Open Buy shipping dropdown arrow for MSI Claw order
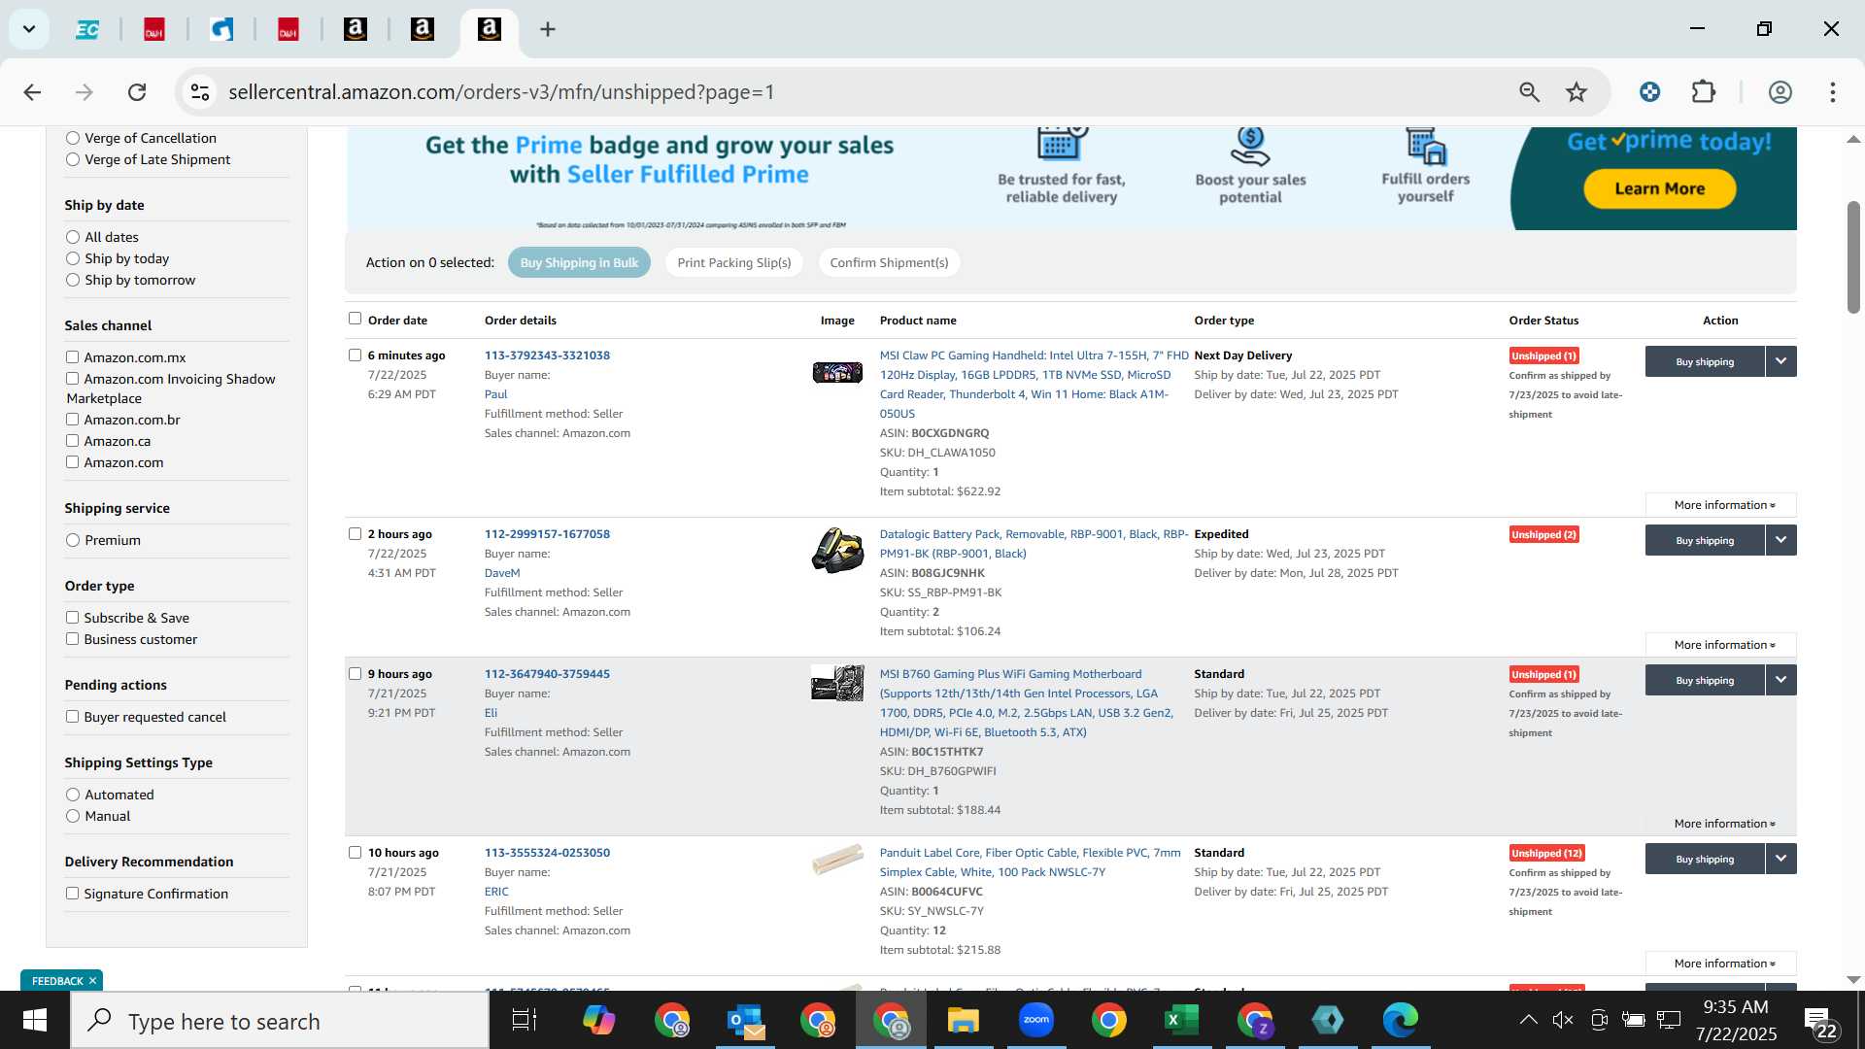The height and width of the screenshot is (1049, 1865). 1780,361
